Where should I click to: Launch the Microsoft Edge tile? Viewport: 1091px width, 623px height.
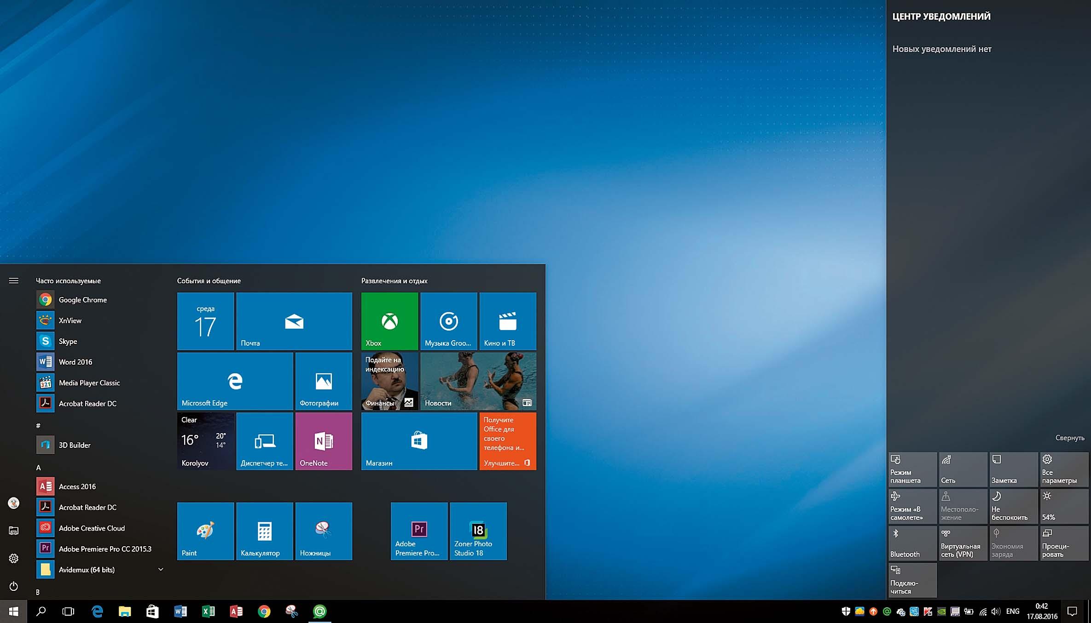(x=235, y=381)
